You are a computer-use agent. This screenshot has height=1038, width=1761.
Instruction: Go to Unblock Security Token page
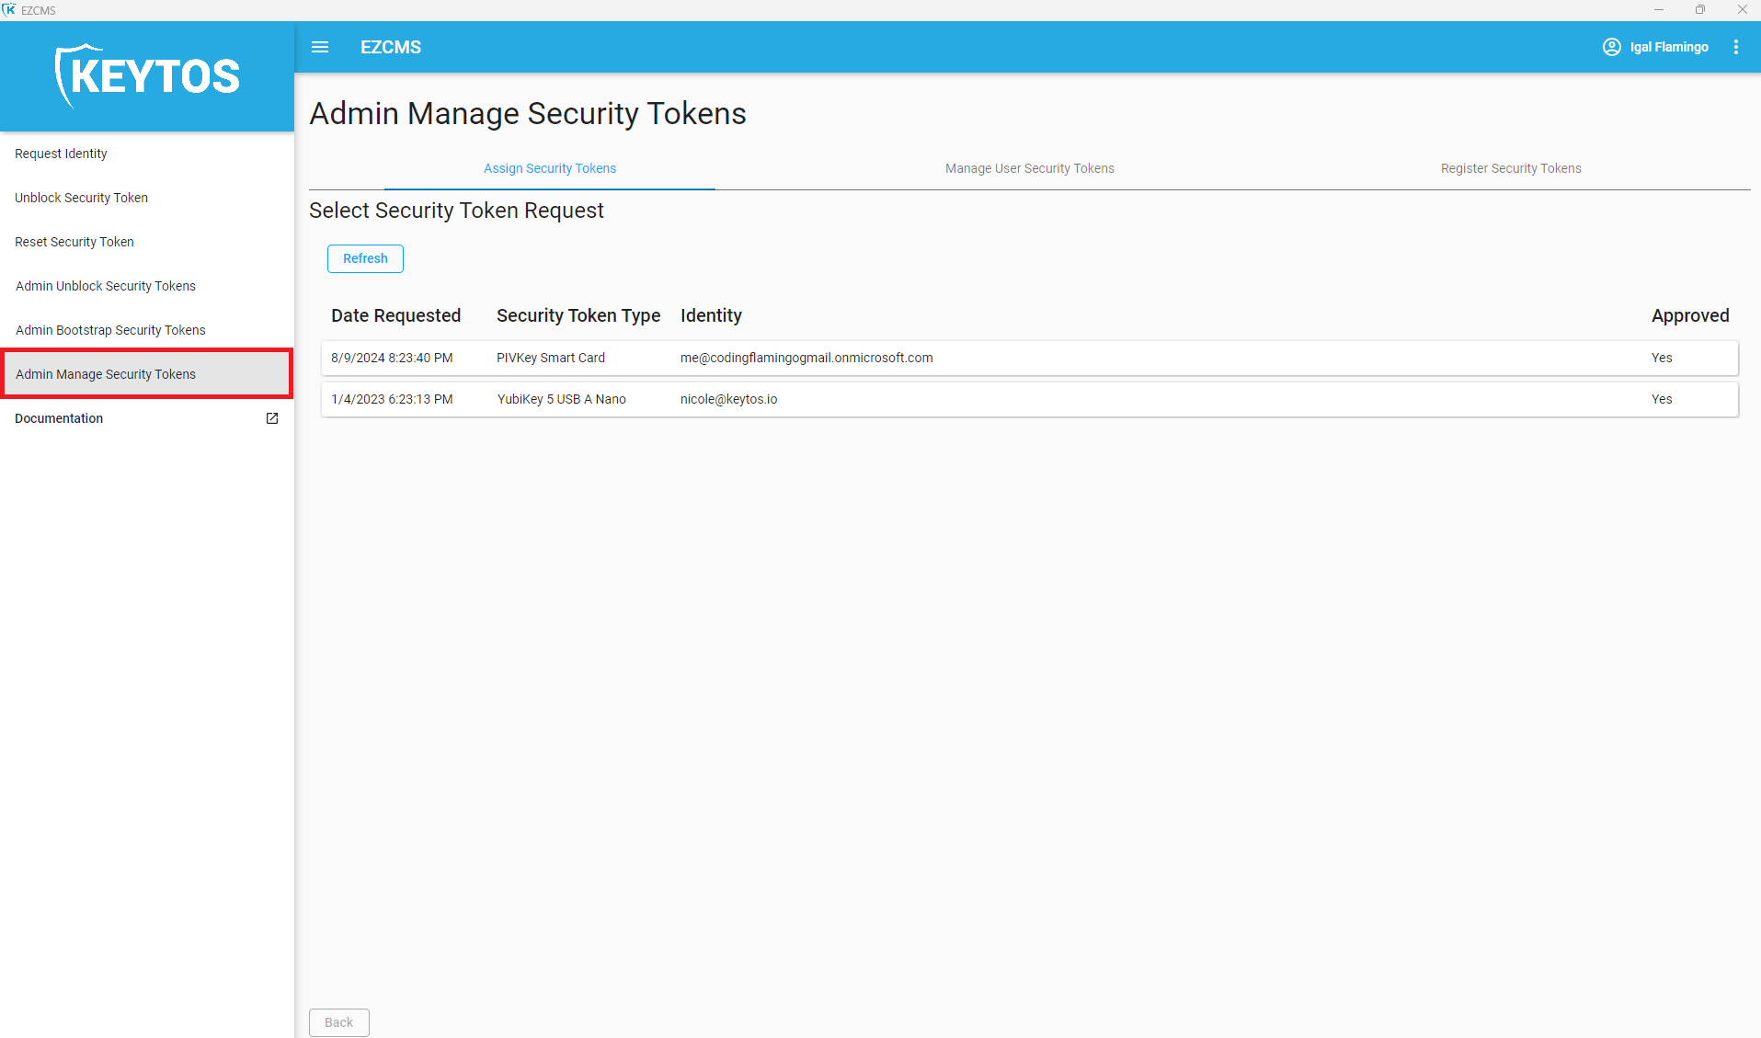[81, 198]
